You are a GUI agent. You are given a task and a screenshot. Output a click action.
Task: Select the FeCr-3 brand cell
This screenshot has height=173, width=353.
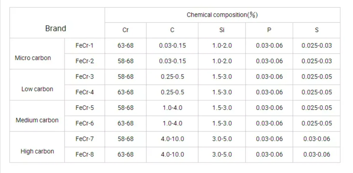(85, 77)
